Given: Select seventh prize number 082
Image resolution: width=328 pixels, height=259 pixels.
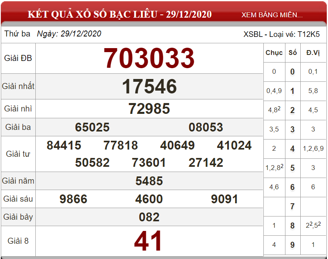Looking at the screenshot, I should (149, 217).
